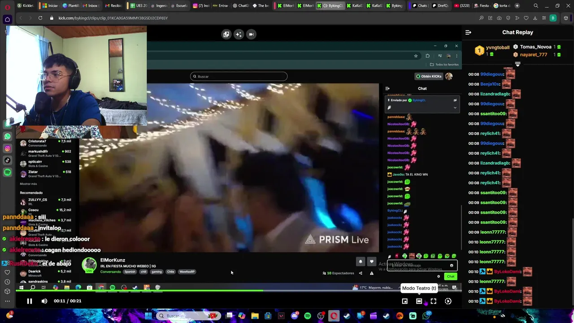This screenshot has height=323, width=574.
Task: Click the WawitasRP stream tag
Action: [x=187, y=271]
